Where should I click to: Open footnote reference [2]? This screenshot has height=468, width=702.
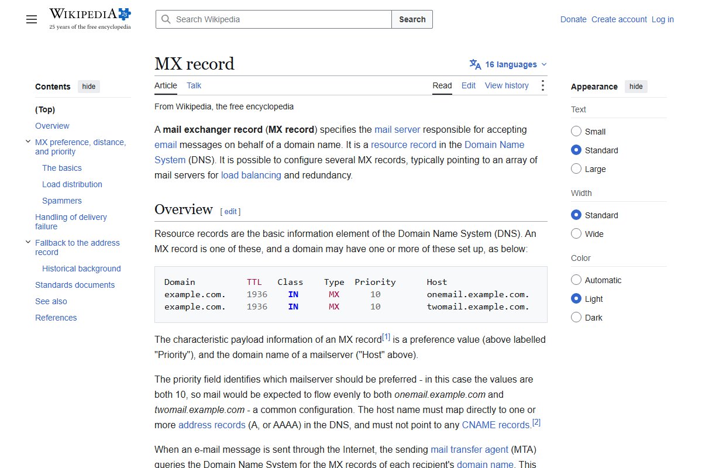(536, 422)
